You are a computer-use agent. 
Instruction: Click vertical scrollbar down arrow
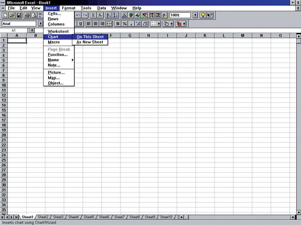coord(299,212)
